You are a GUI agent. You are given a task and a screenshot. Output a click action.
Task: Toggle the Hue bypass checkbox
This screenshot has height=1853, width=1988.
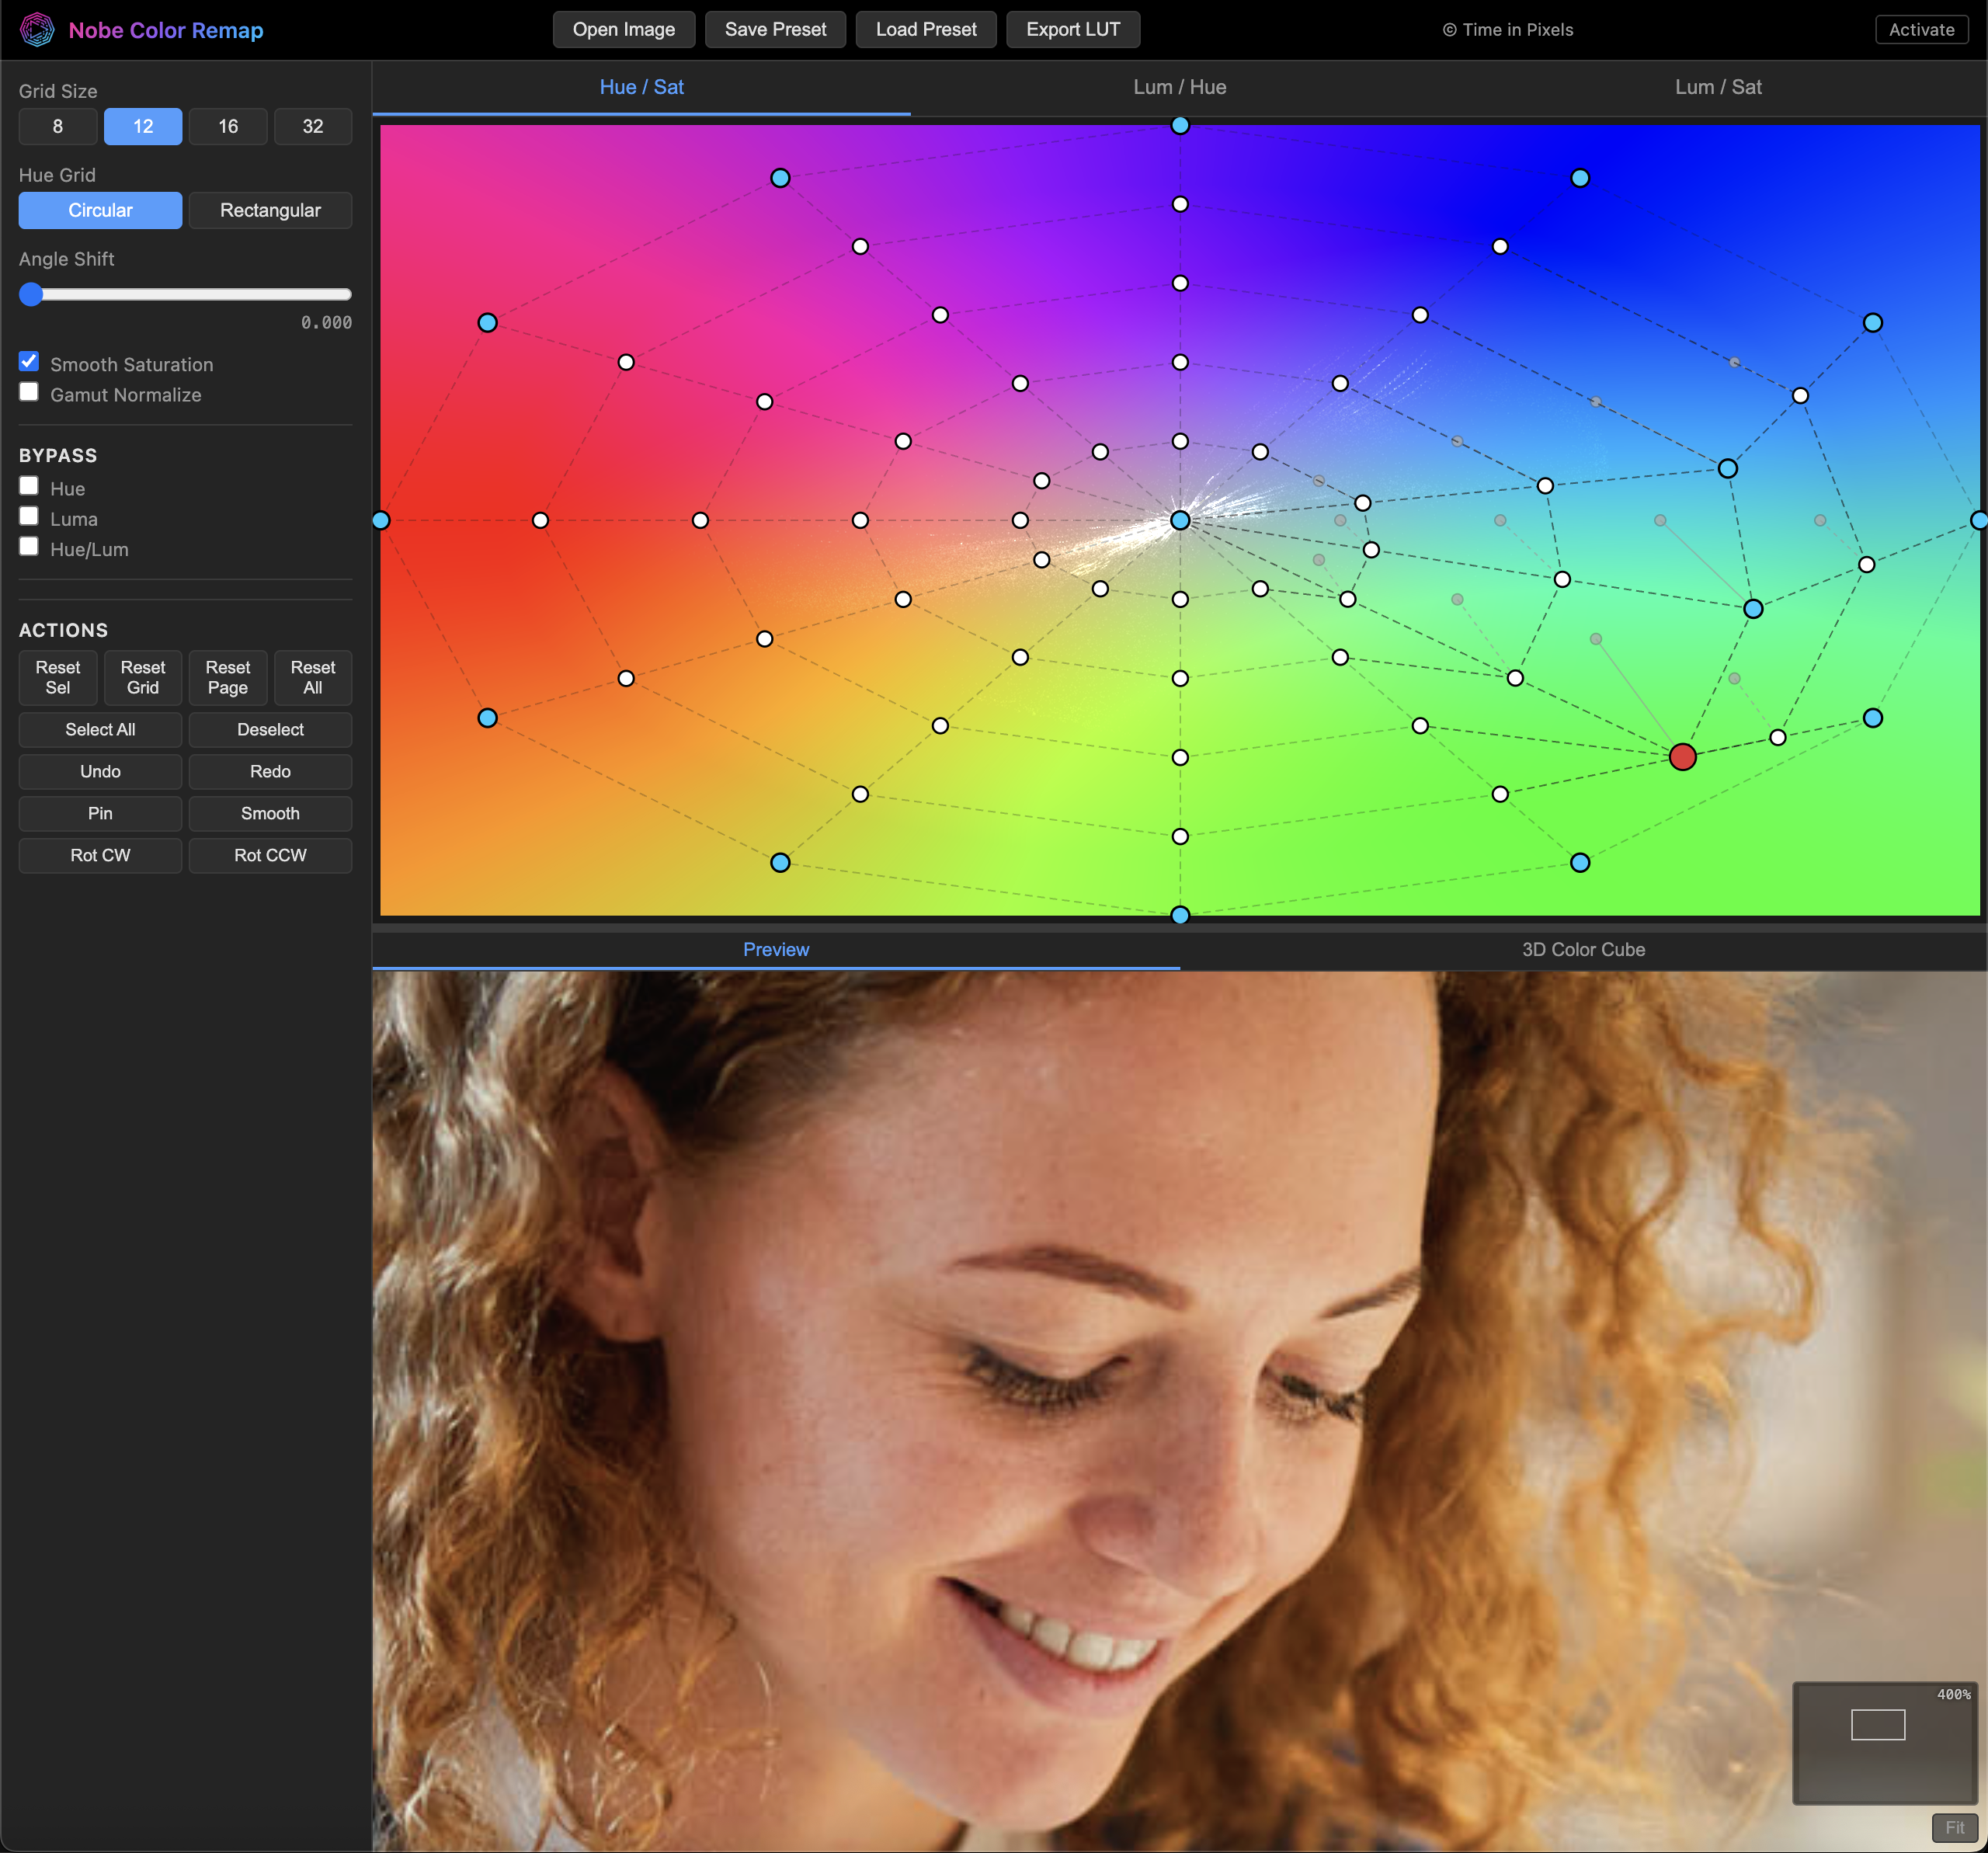(x=29, y=486)
